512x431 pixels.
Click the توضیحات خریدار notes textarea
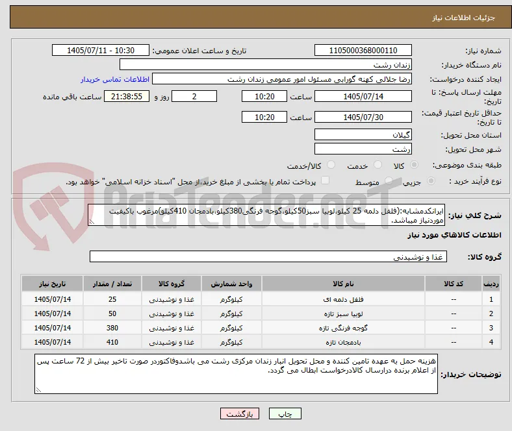pos(236,374)
